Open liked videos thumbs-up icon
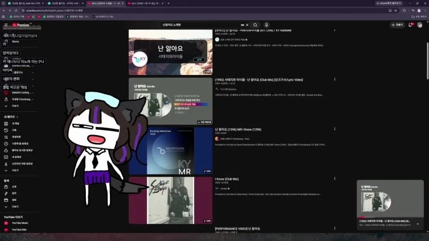 [x=6, y=150]
